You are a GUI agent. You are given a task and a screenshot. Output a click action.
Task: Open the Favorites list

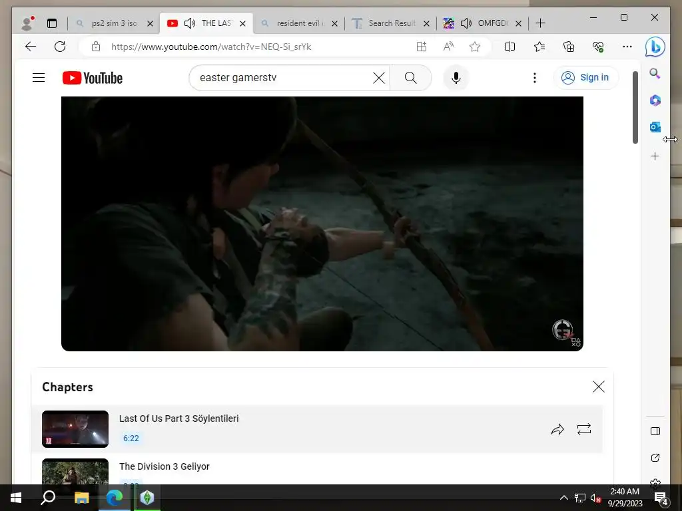(539, 47)
